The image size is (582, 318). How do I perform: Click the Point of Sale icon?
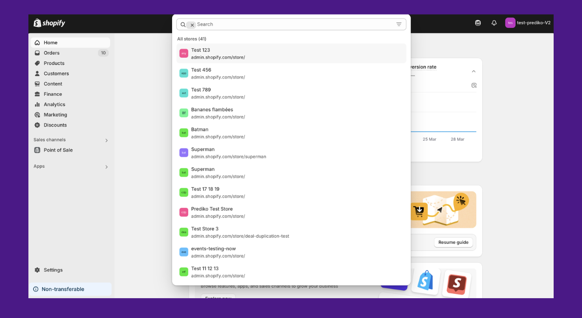point(37,150)
